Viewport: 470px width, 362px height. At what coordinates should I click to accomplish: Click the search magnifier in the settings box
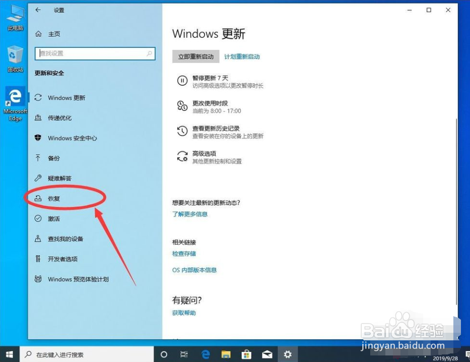(x=149, y=53)
